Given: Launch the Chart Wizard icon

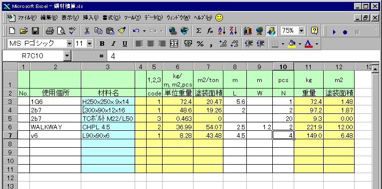Looking at the screenshot, I should point(247,31).
